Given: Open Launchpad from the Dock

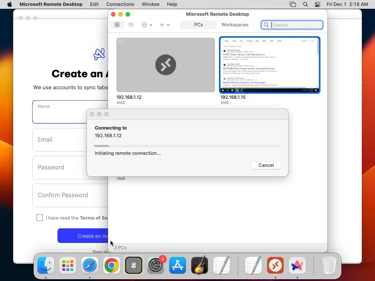Looking at the screenshot, I should click(x=68, y=265).
